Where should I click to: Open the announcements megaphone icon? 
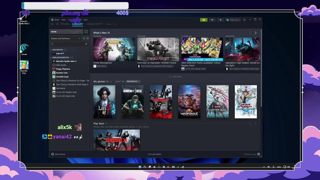coord(212,20)
